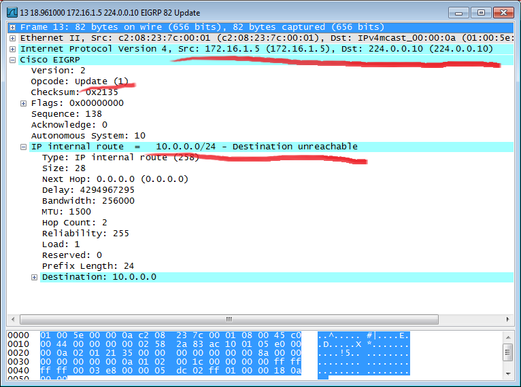Click hex bytes at offset 0020
This screenshot has height=387, width=521.
pos(171,353)
